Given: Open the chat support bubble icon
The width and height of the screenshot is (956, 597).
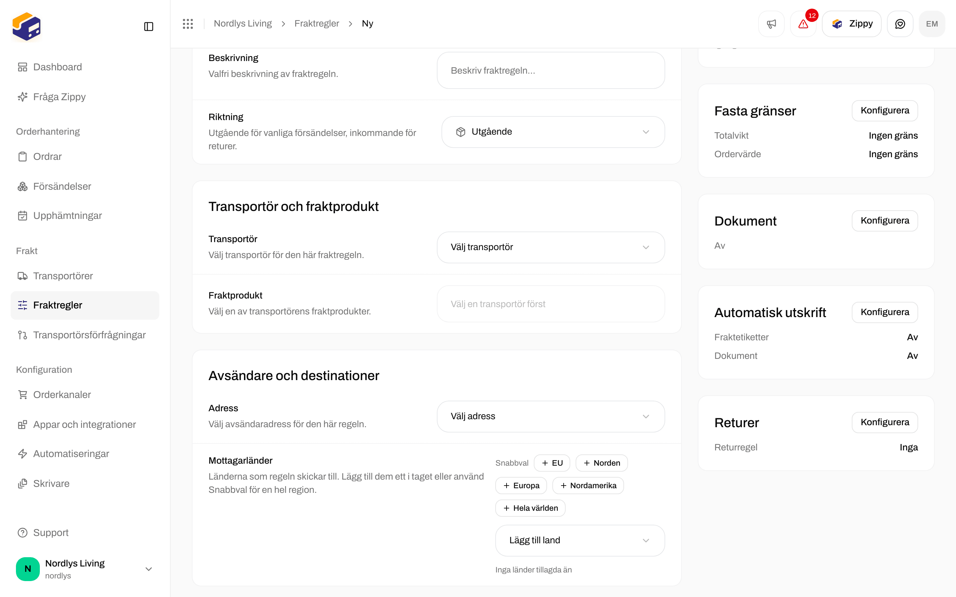Looking at the screenshot, I should pyautogui.click(x=900, y=24).
